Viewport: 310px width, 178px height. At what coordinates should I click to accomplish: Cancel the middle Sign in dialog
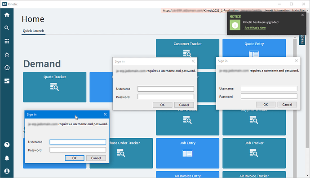click(x=184, y=105)
